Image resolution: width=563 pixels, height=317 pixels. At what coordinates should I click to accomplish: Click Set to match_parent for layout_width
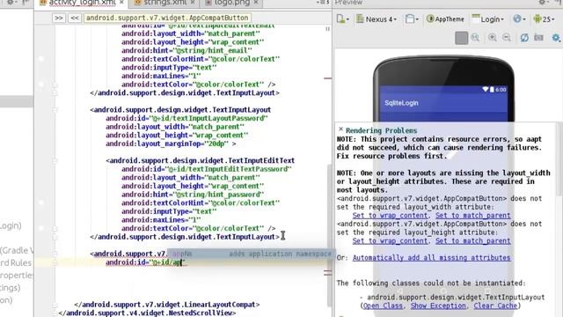(x=473, y=215)
